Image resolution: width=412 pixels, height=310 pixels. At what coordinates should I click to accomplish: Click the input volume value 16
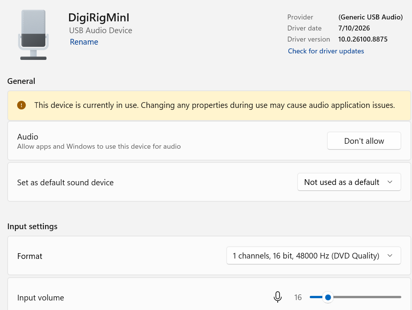pyautogui.click(x=298, y=297)
